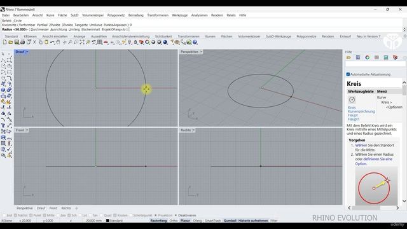
Task: Click the Copy icon in toolbar
Action: (x=41, y=42)
